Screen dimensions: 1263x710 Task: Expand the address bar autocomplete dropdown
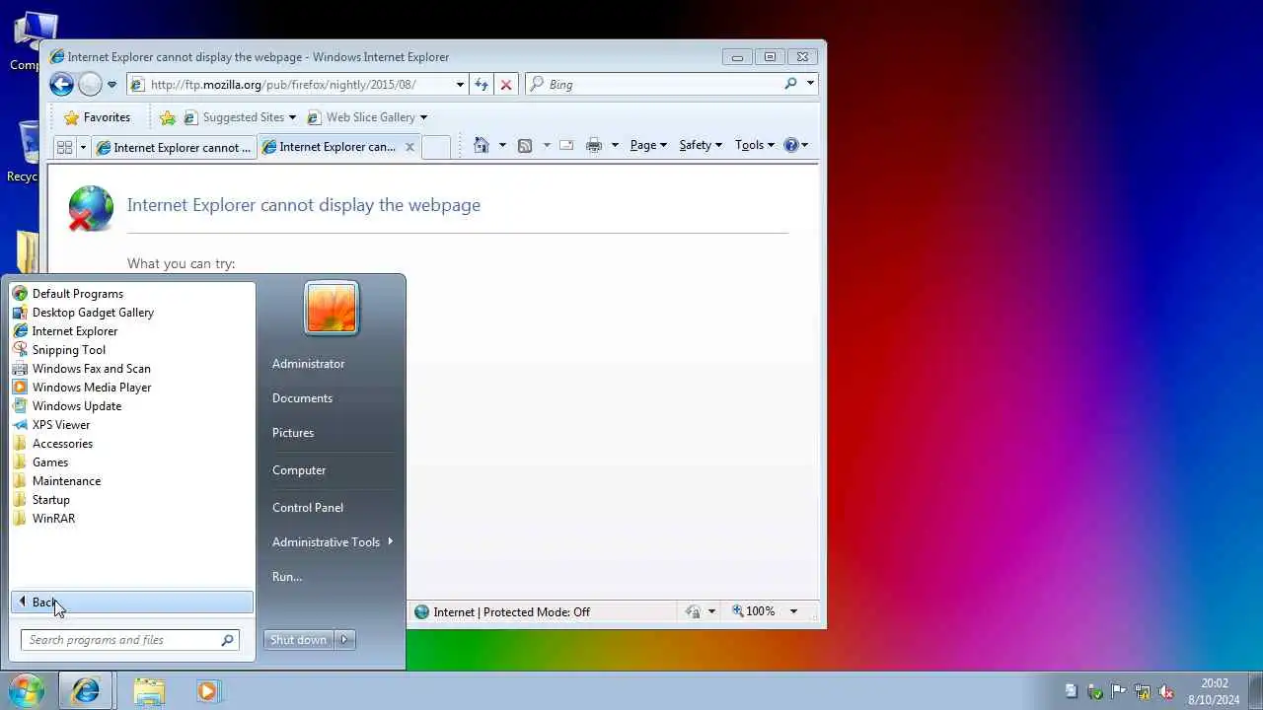[x=460, y=85]
